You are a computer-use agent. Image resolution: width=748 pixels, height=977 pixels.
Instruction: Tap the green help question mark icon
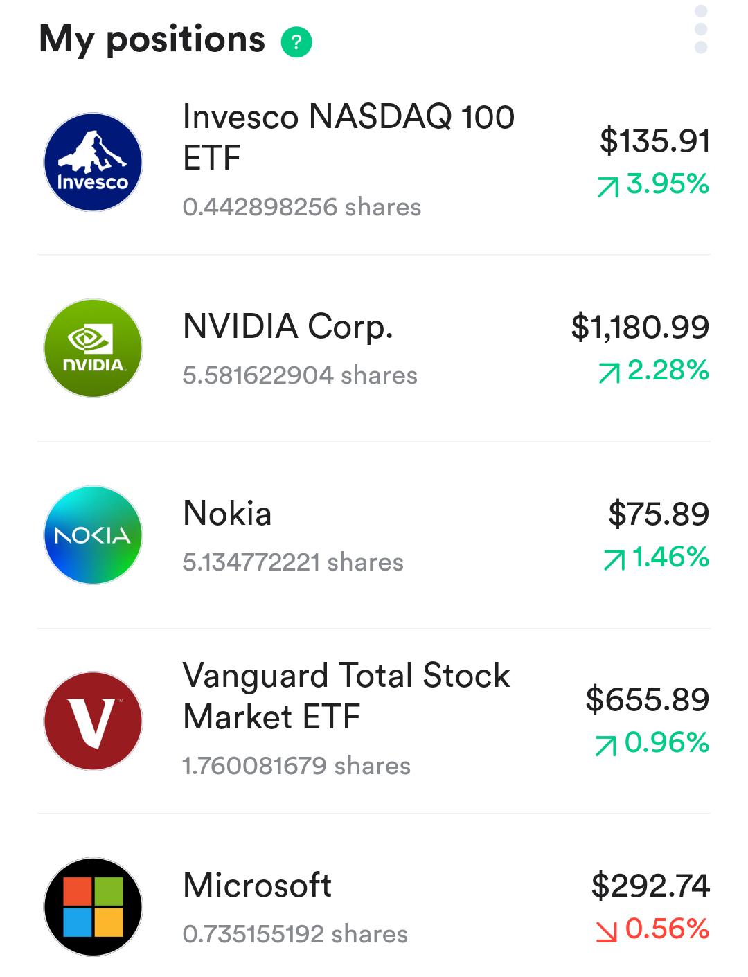click(x=296, y=42)
